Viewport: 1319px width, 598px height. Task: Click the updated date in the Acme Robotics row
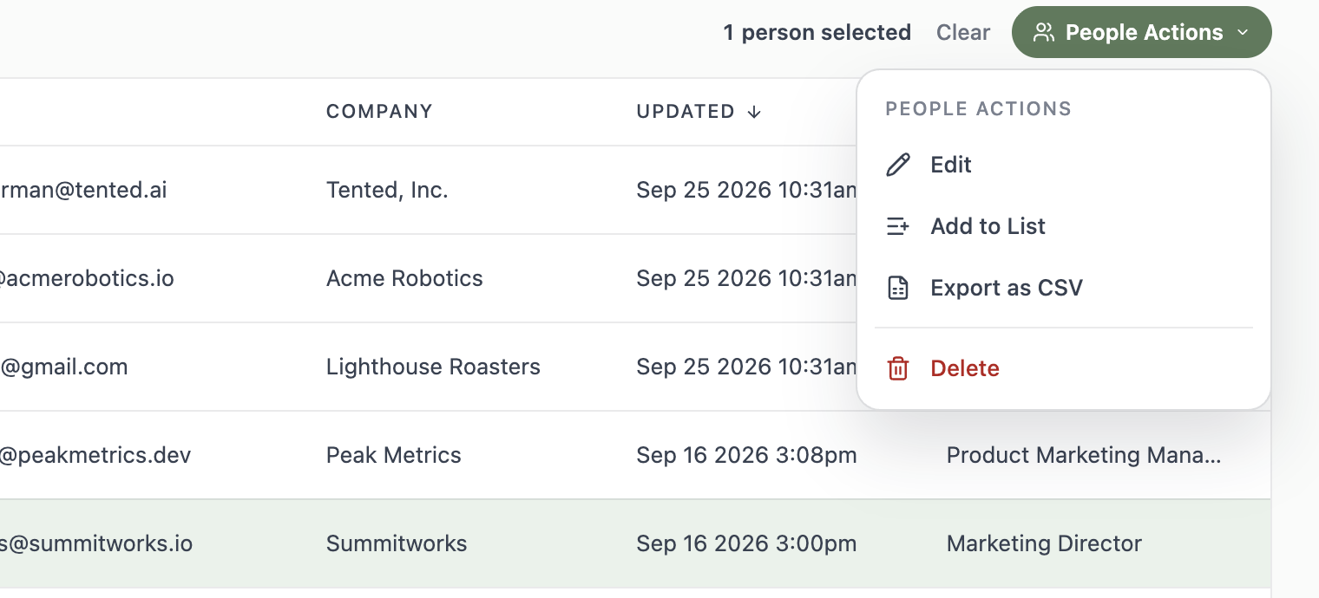click(746, 278)
